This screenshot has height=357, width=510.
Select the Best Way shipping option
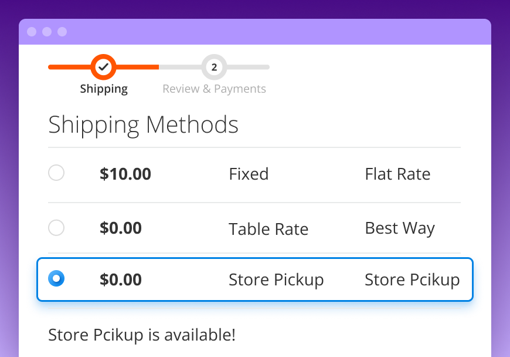tap(56, 228)
